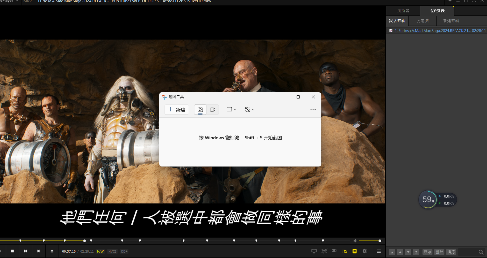Open the hamburger main menu
The width and height of the screenshot is (487, 258).
[379, 251]
